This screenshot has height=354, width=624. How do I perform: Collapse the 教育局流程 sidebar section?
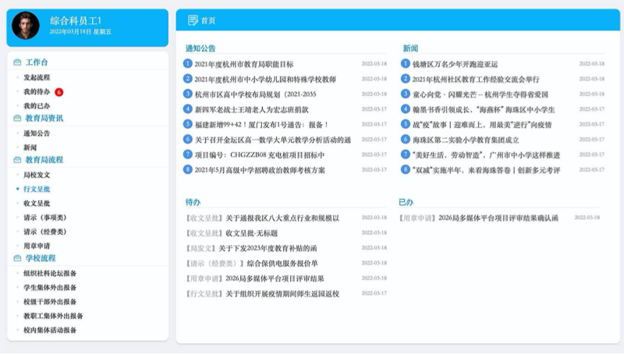(44, 160)
